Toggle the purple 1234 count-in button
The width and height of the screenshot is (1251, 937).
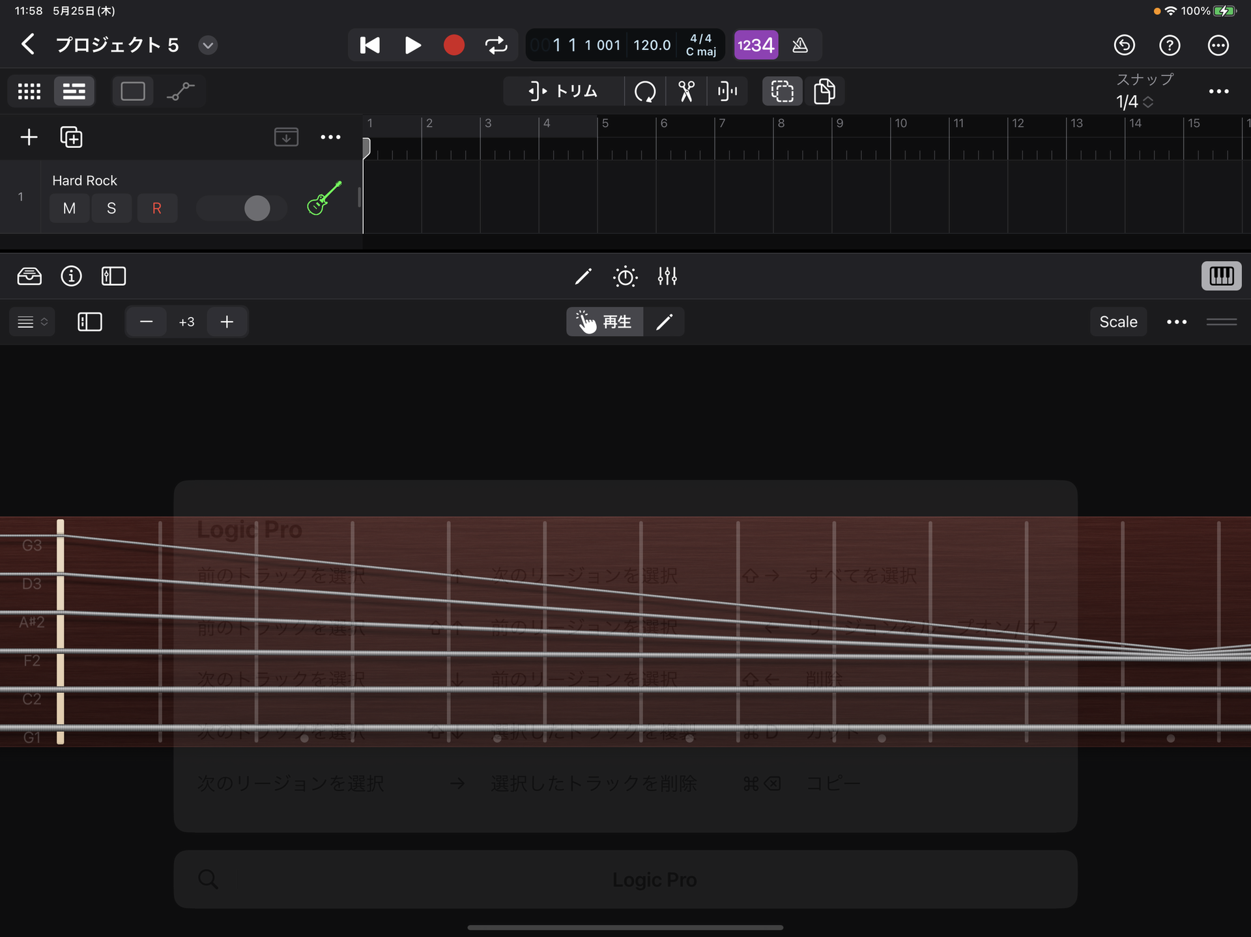(756, 46)
